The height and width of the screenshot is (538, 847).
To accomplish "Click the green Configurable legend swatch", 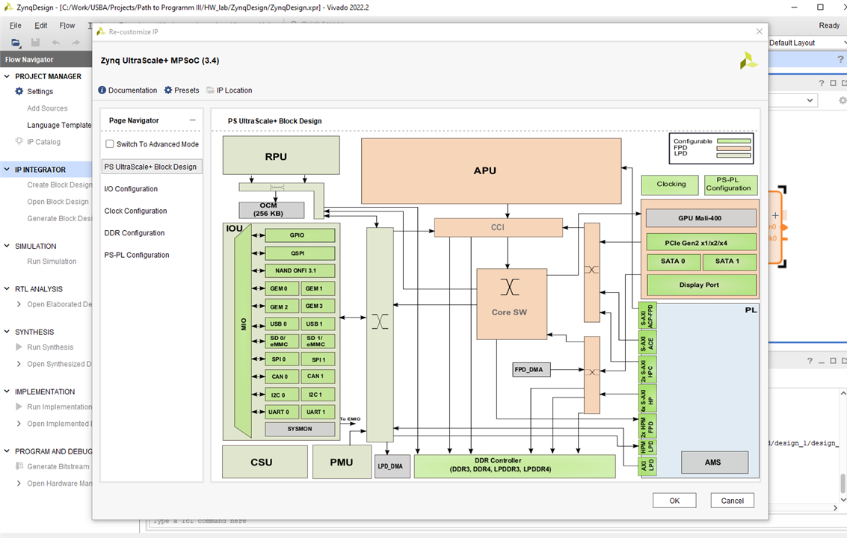I will (x=733, y=141).
